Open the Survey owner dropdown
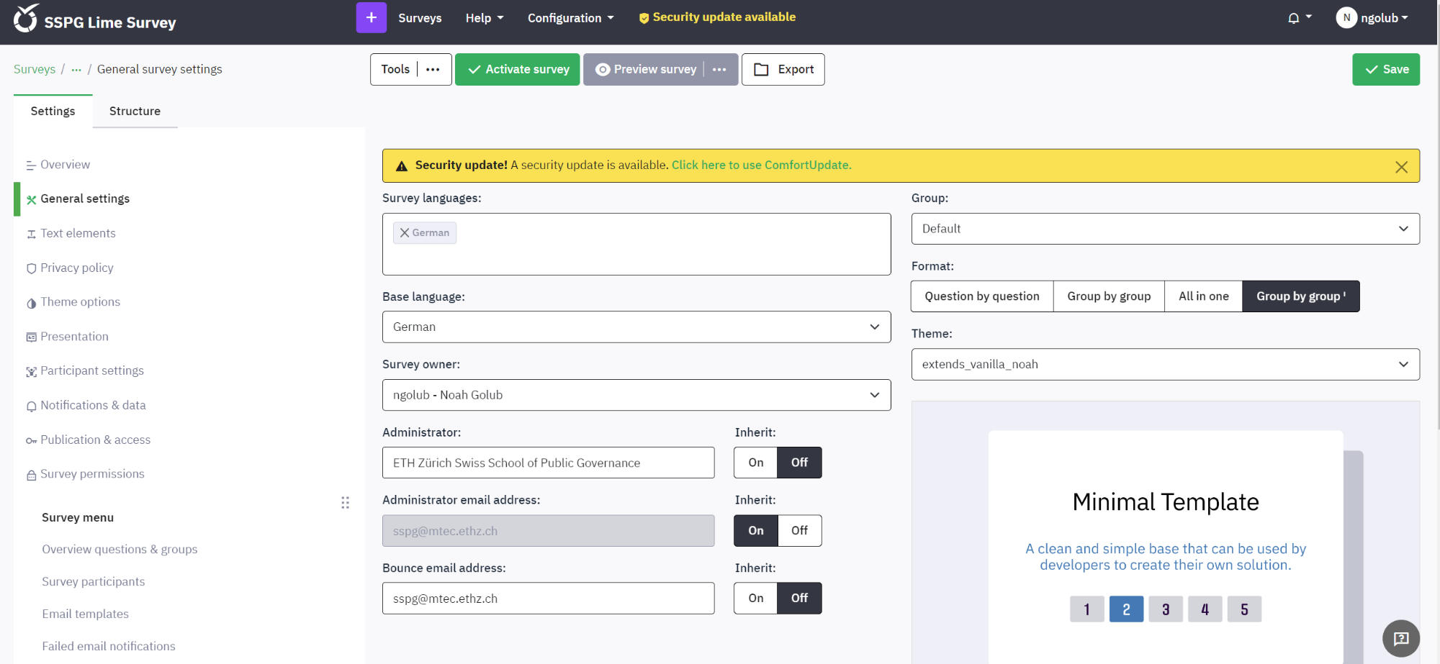This screenshot has height=664, width=1440. pyautogui.click(x=636, y=395)
